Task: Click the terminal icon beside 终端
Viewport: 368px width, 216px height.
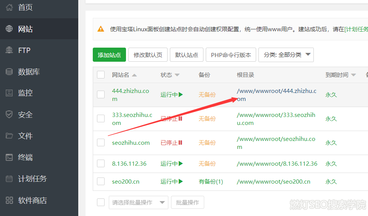Action: [9, 157]
